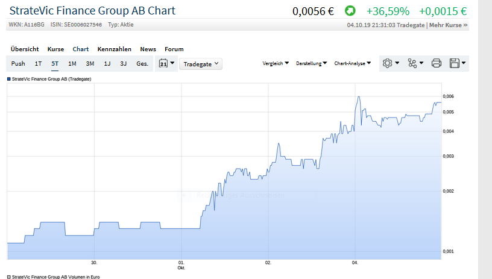Click the 0,006 y-axis label
This screenshot has width=492, height=279.
(448, 96)
